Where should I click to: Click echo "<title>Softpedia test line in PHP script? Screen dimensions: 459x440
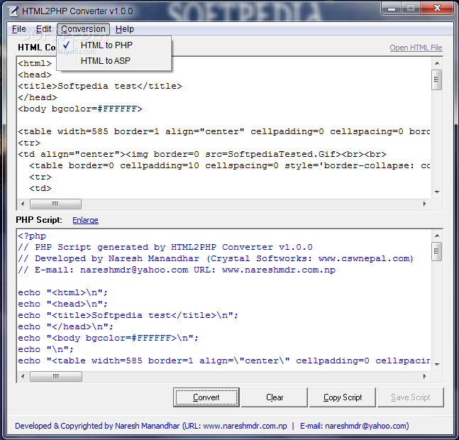(128, 315)
